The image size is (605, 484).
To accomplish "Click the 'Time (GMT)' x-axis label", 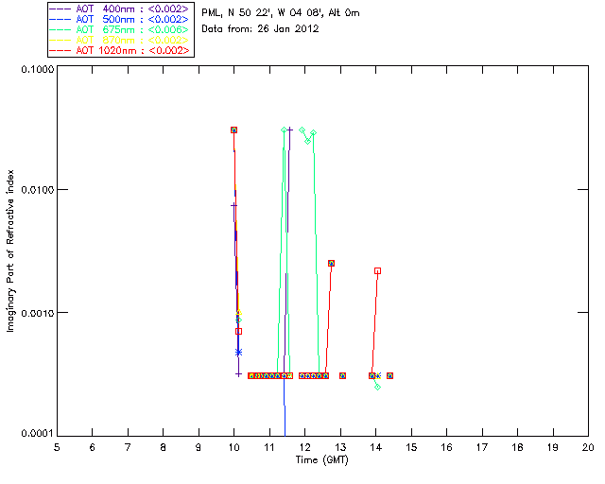I will click(321, 460).
